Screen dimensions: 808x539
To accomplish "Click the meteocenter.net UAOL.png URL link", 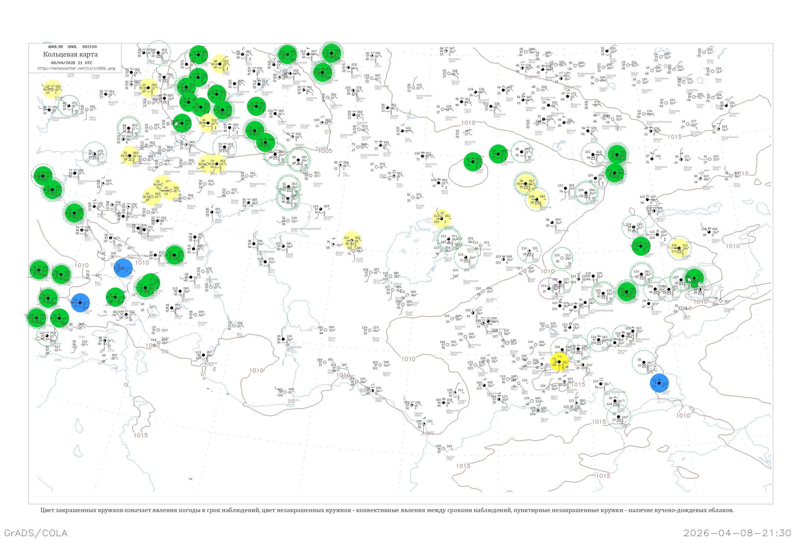I will click(x=76, y=68).
